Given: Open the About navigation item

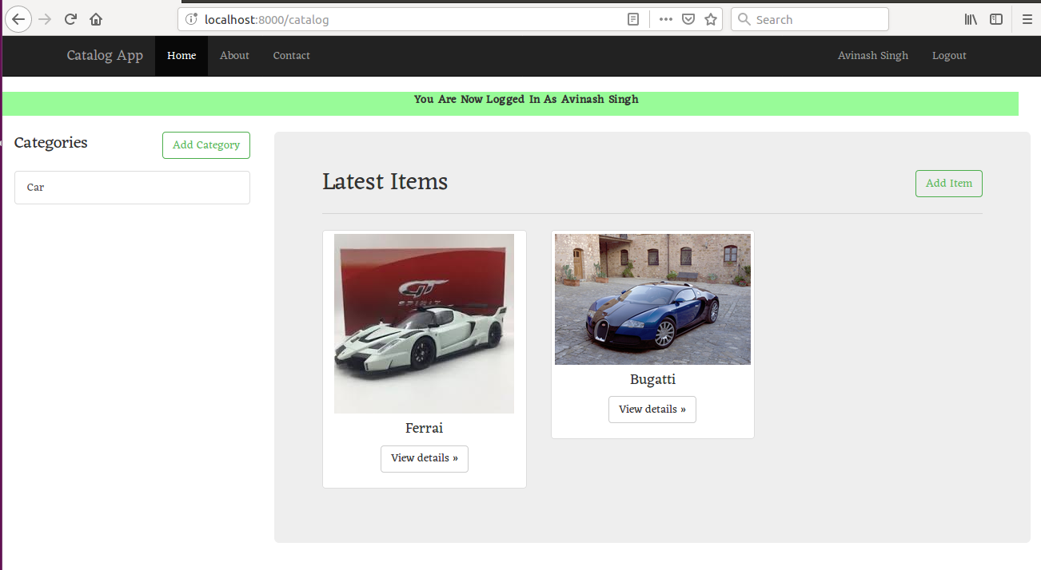Looking at the screenshot, I should [234, 56].
